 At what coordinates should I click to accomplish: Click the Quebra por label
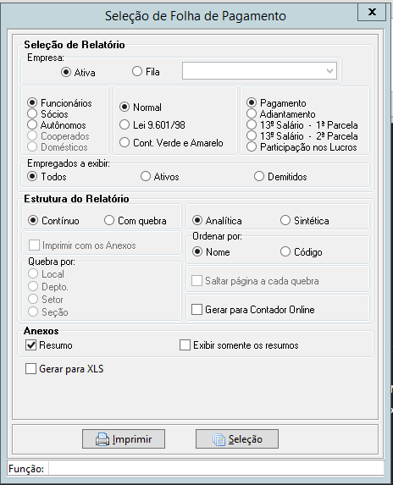[52, 262]
